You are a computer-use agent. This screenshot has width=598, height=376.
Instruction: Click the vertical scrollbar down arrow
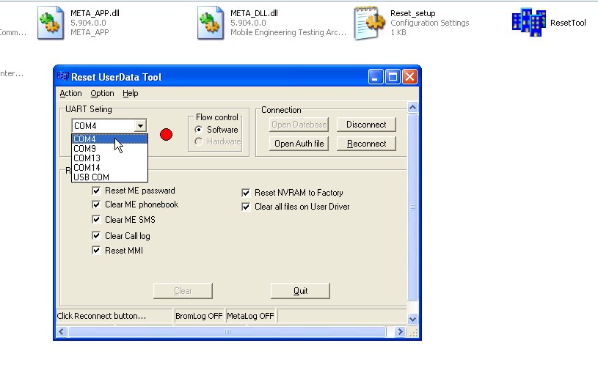[412, 320]
